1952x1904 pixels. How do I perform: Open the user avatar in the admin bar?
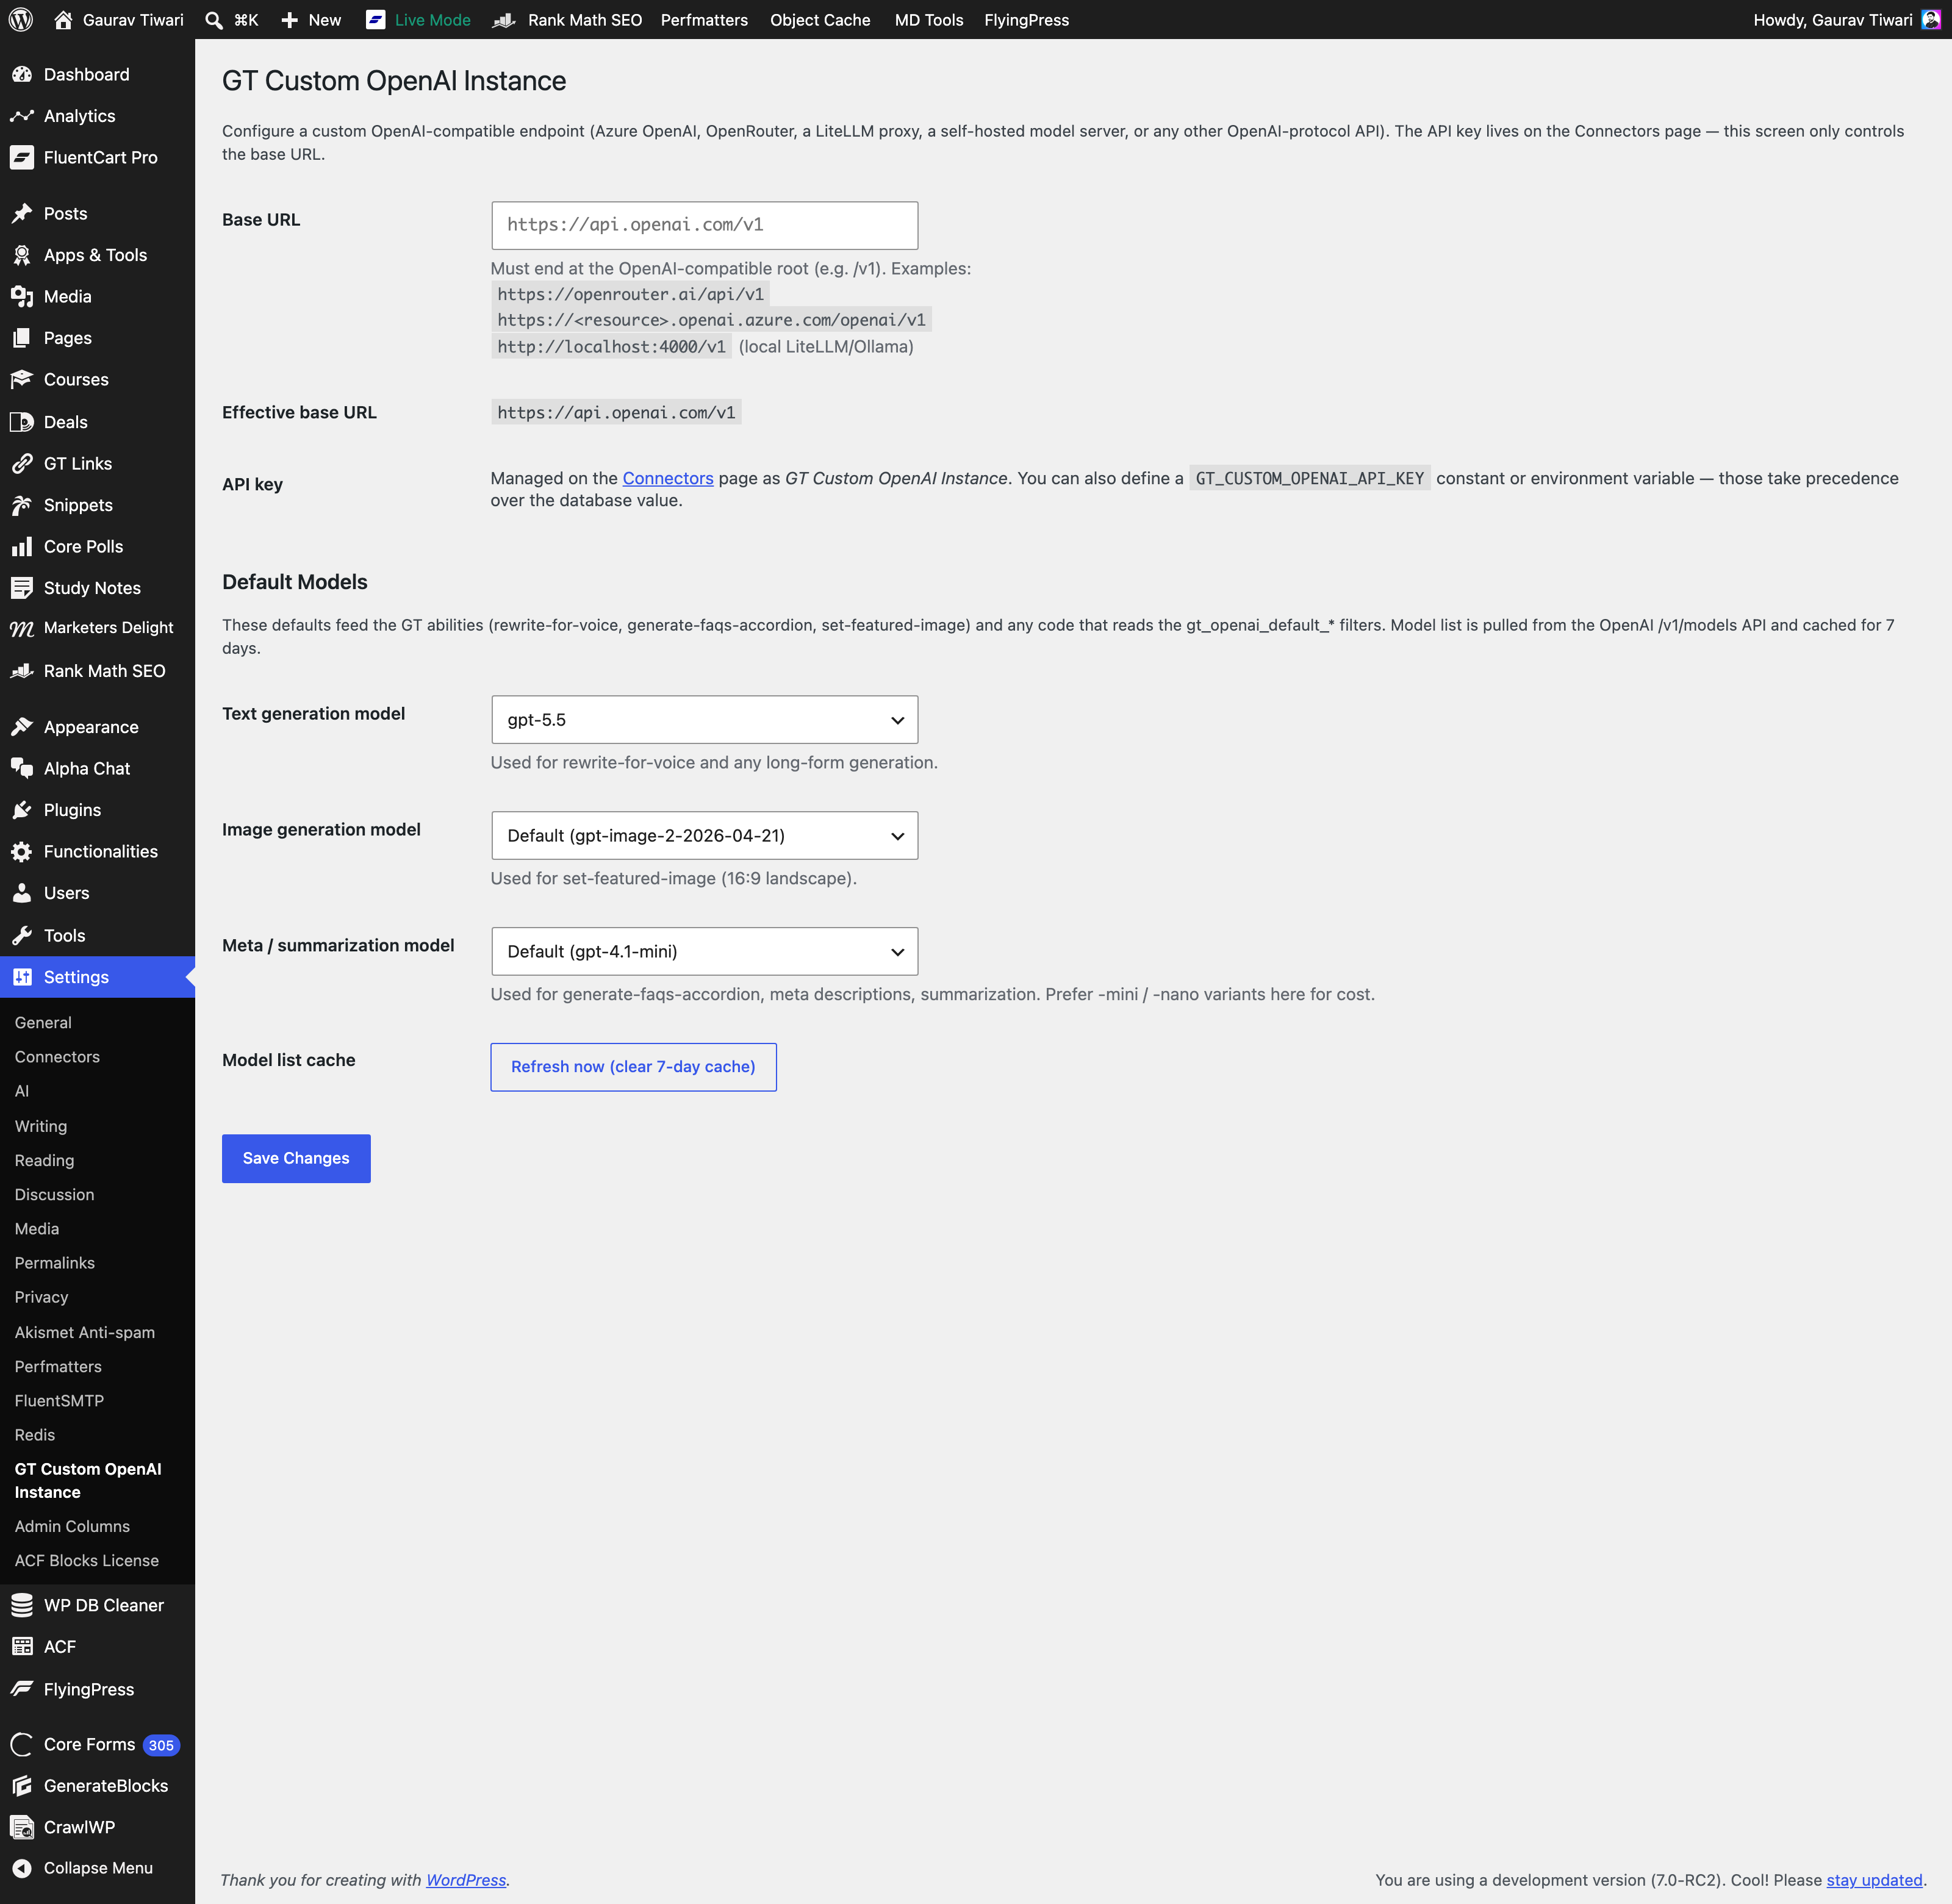point(1931,20)
